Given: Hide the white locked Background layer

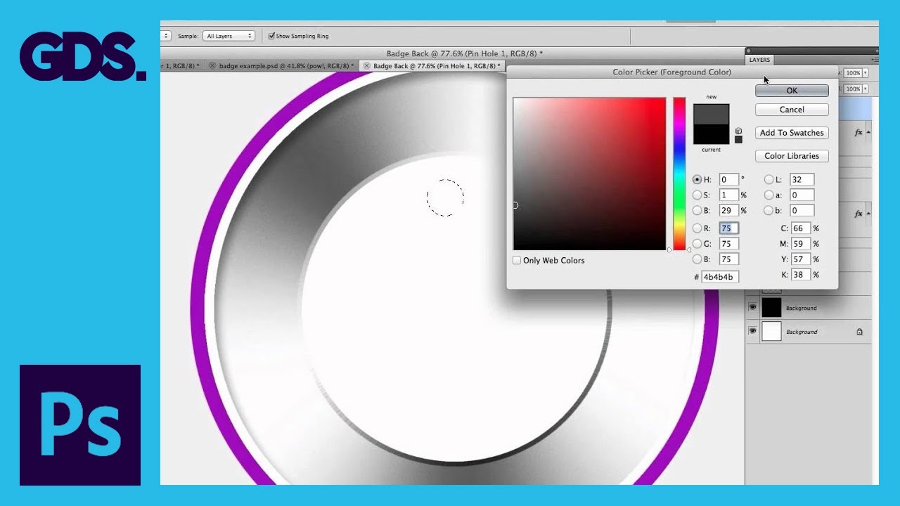Looking at the screenshot, I should 752,331.
